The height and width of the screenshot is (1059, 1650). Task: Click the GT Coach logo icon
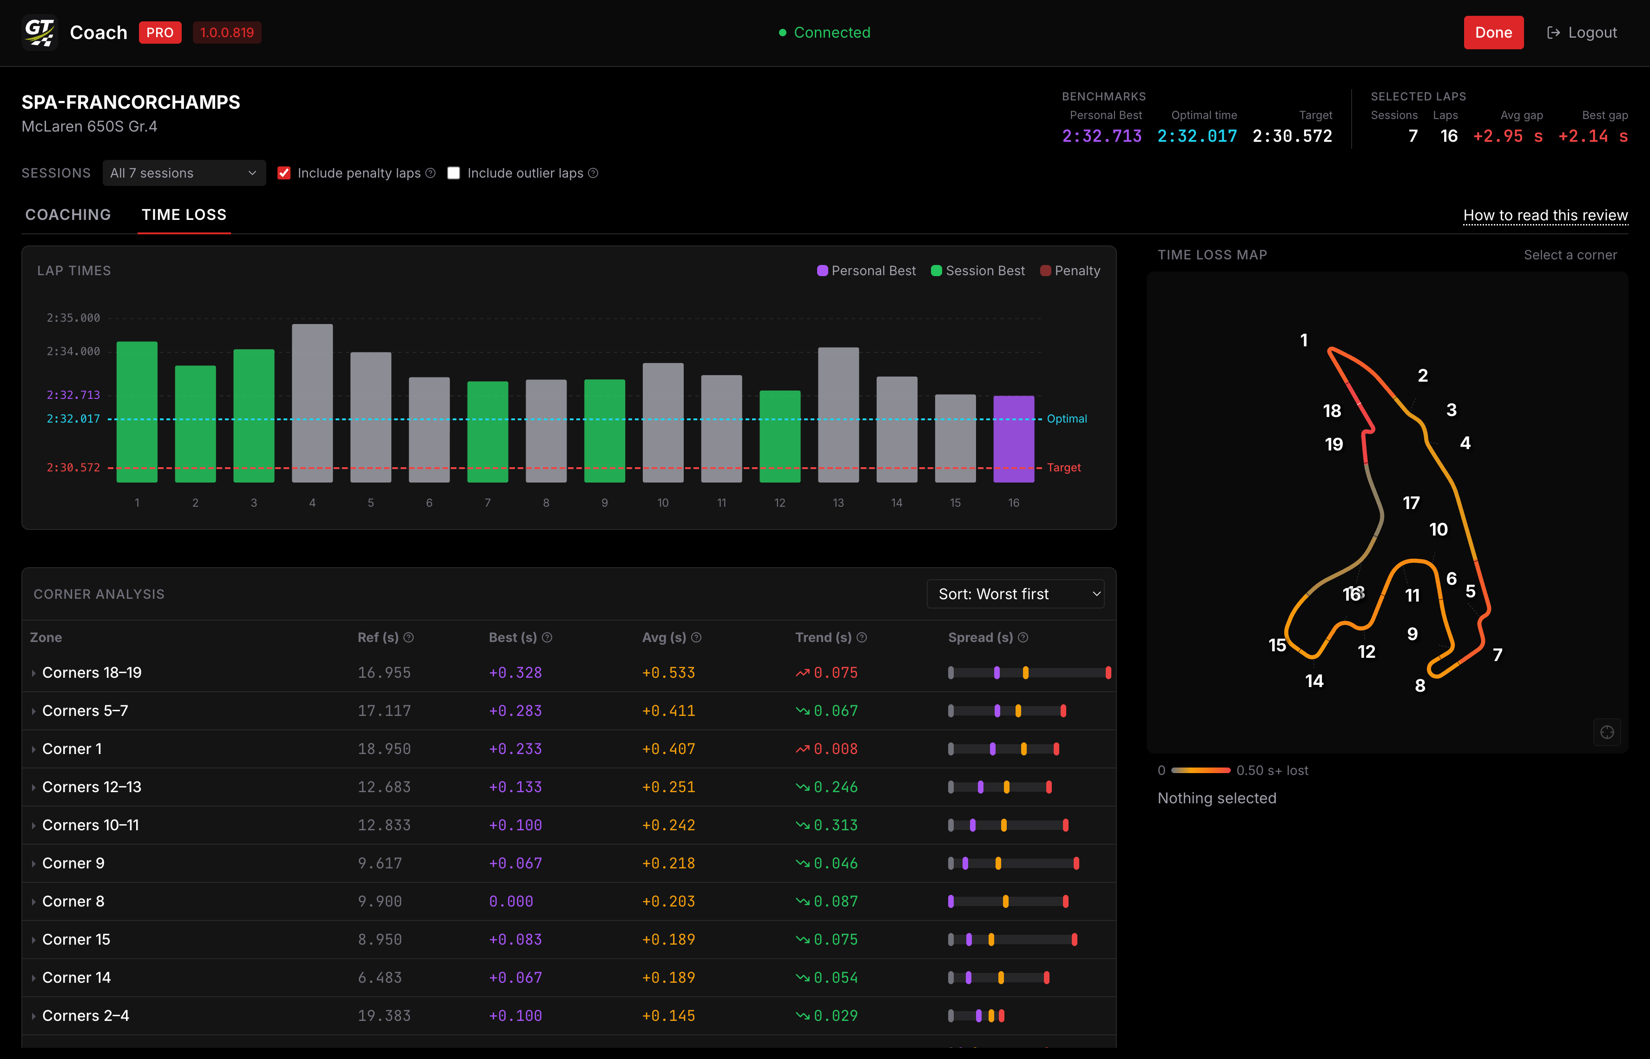point(39,33)
